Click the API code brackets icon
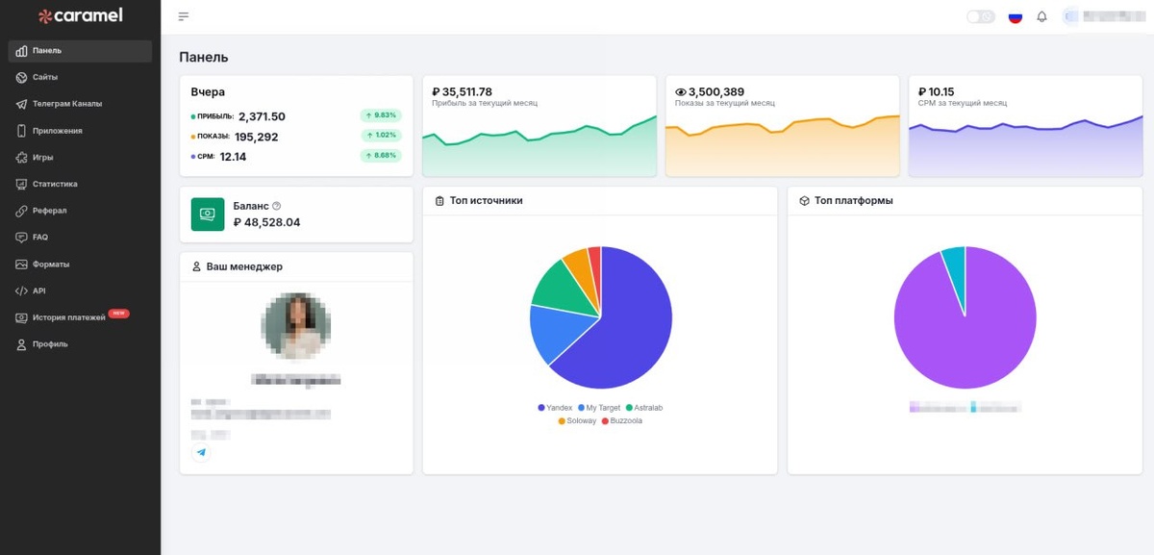 coord(21,290)
